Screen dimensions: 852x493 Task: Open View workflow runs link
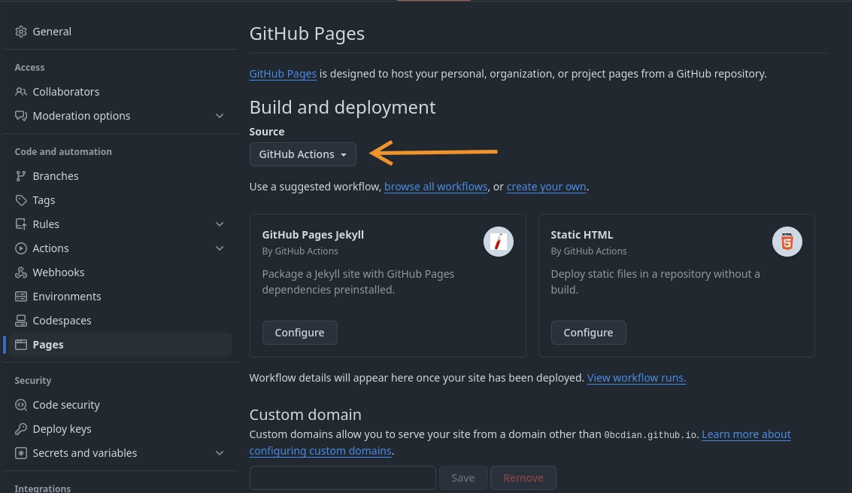(x=636, y=378)
